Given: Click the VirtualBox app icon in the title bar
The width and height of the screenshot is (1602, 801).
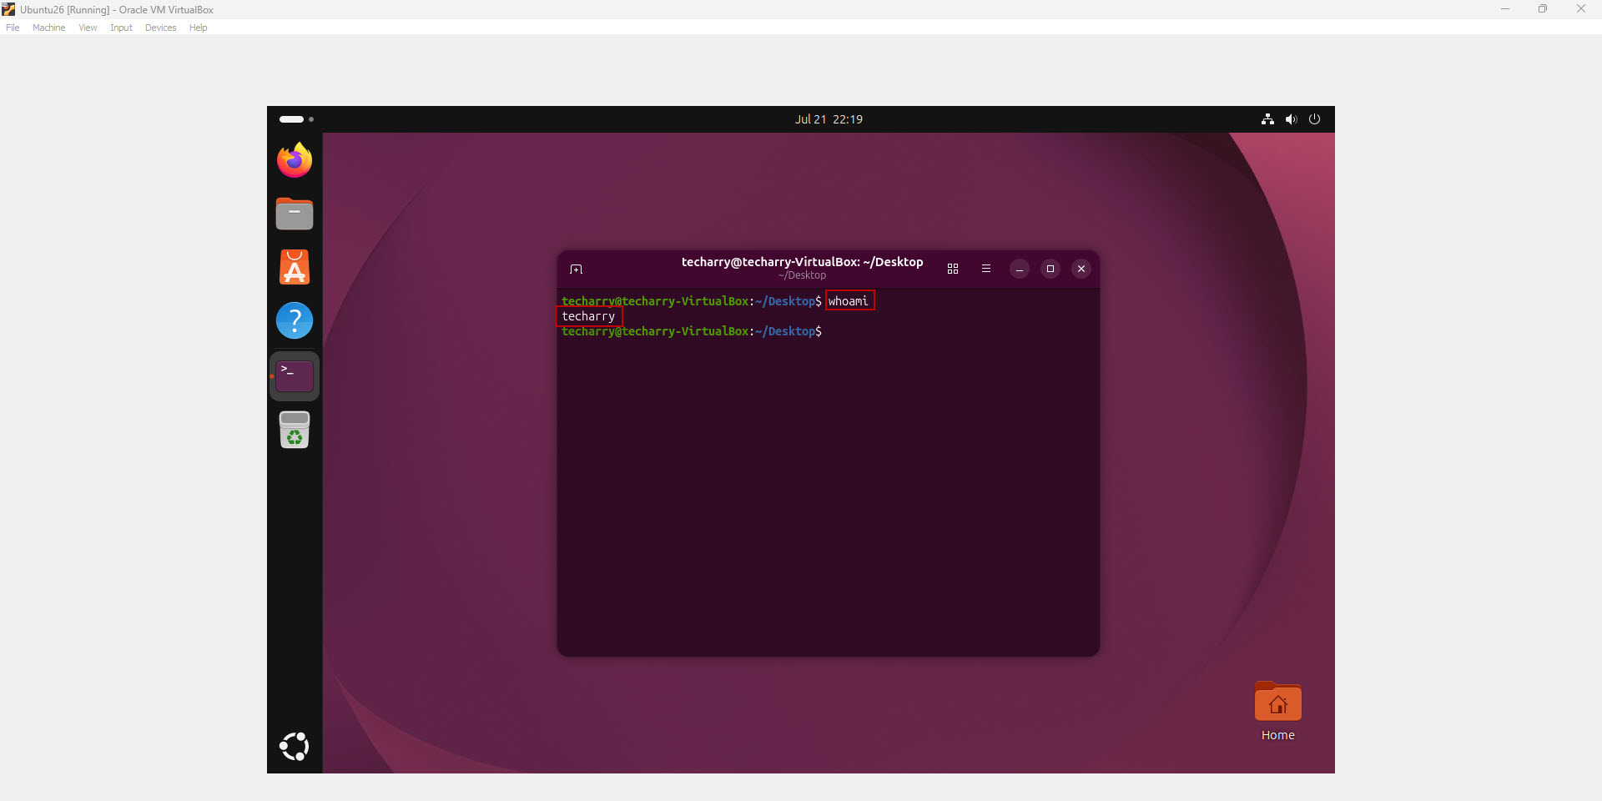Looking at the screenshot, I should (x=8, y=9).
